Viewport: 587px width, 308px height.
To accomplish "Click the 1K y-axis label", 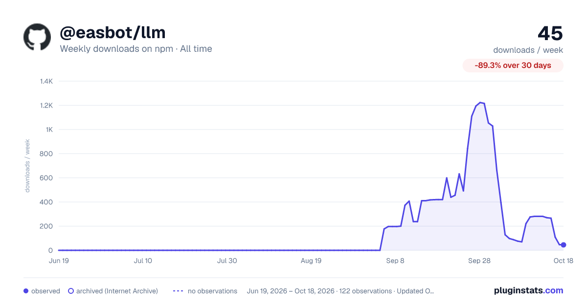I will click(48, 130).
